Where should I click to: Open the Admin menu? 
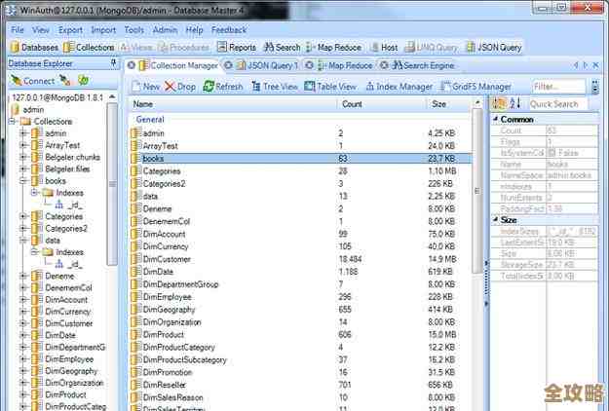pos(165,30)
